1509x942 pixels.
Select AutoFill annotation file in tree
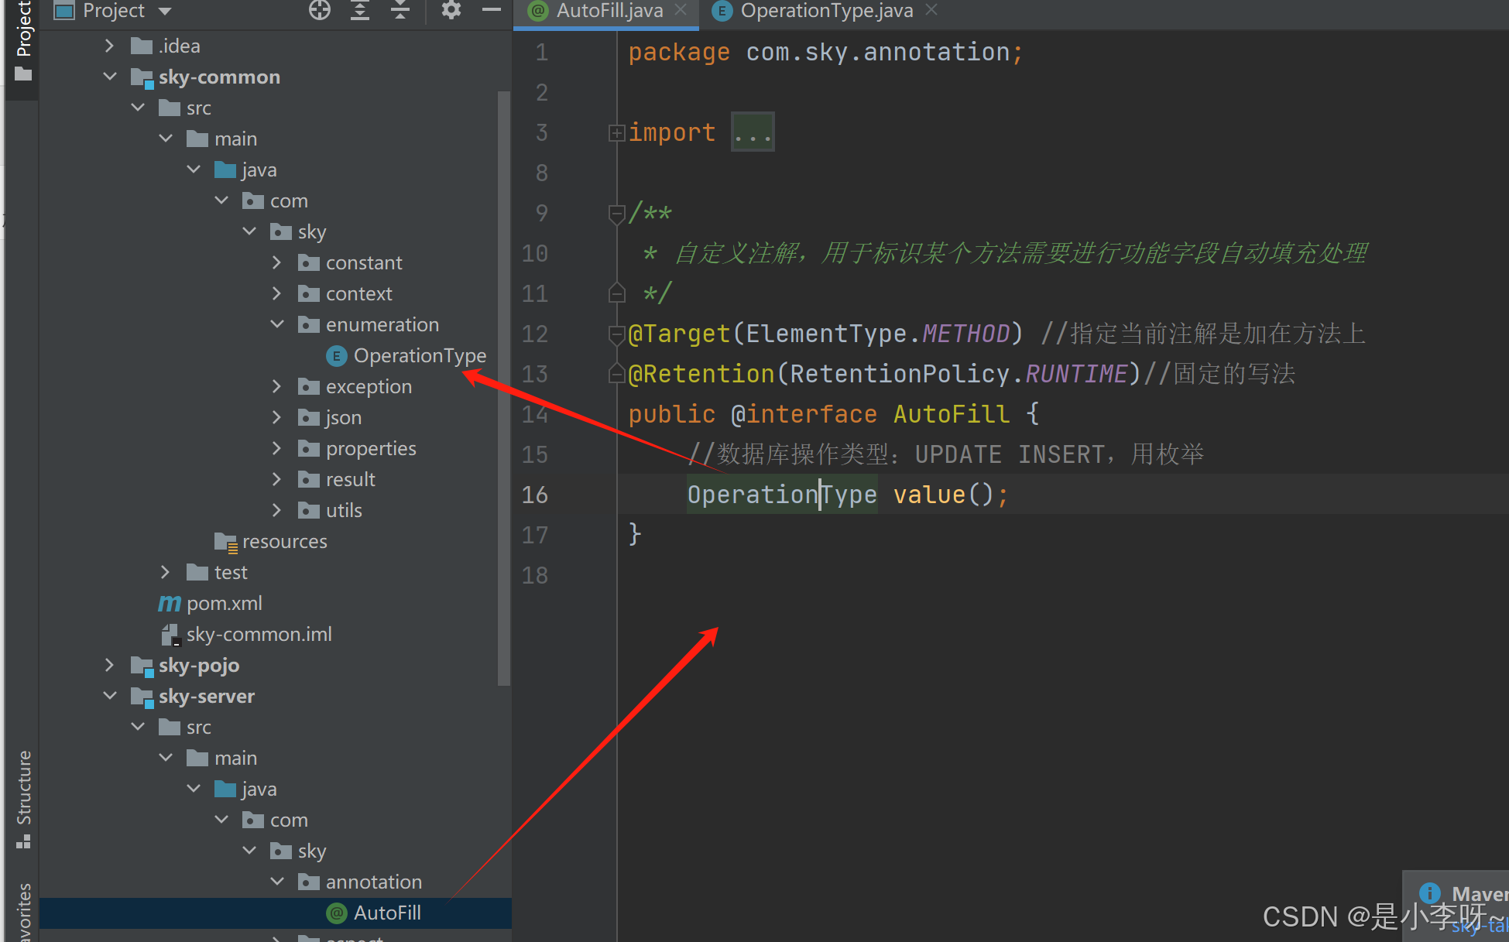[x=386, y=913]
